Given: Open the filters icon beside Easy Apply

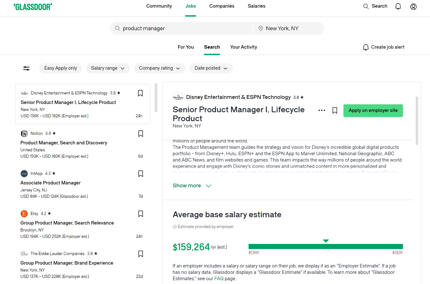Looking at the screenshot, I should [26, 68].
